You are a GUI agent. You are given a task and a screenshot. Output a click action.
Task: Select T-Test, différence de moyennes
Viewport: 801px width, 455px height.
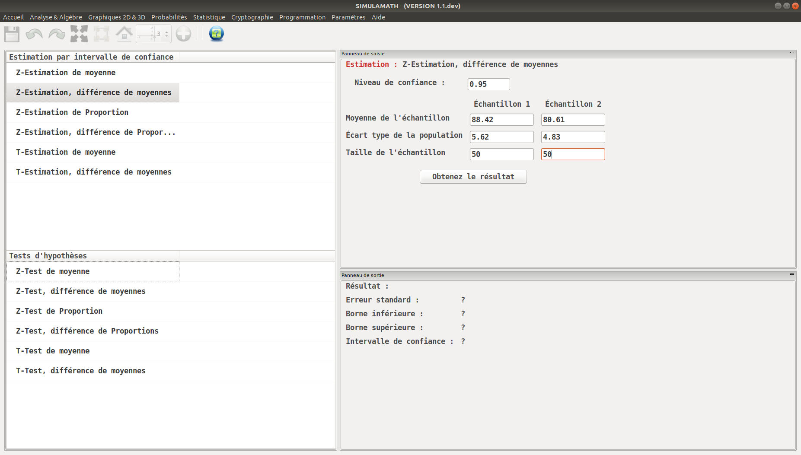(93, 371)
